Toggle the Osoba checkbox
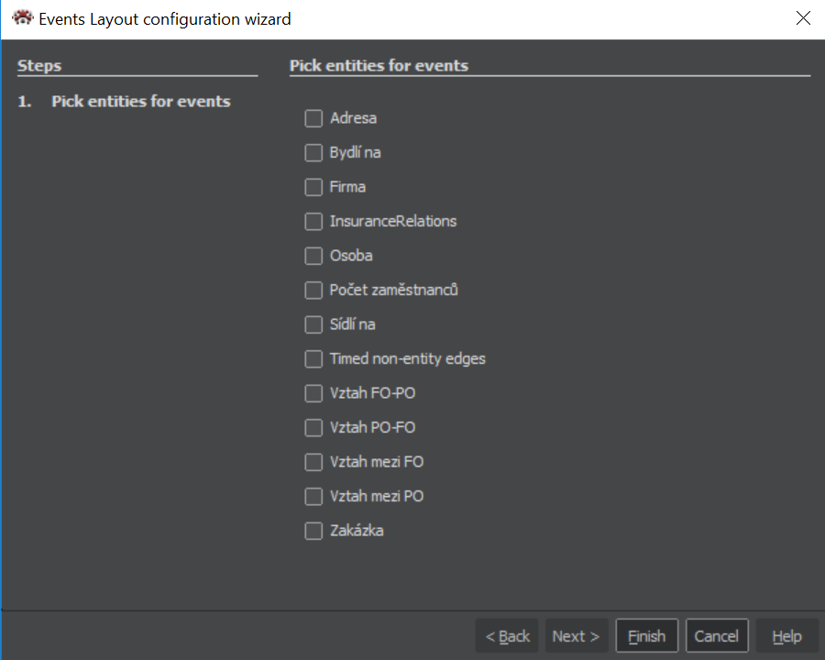The height and width of the screenshot is (660, 825). (313, 256)
